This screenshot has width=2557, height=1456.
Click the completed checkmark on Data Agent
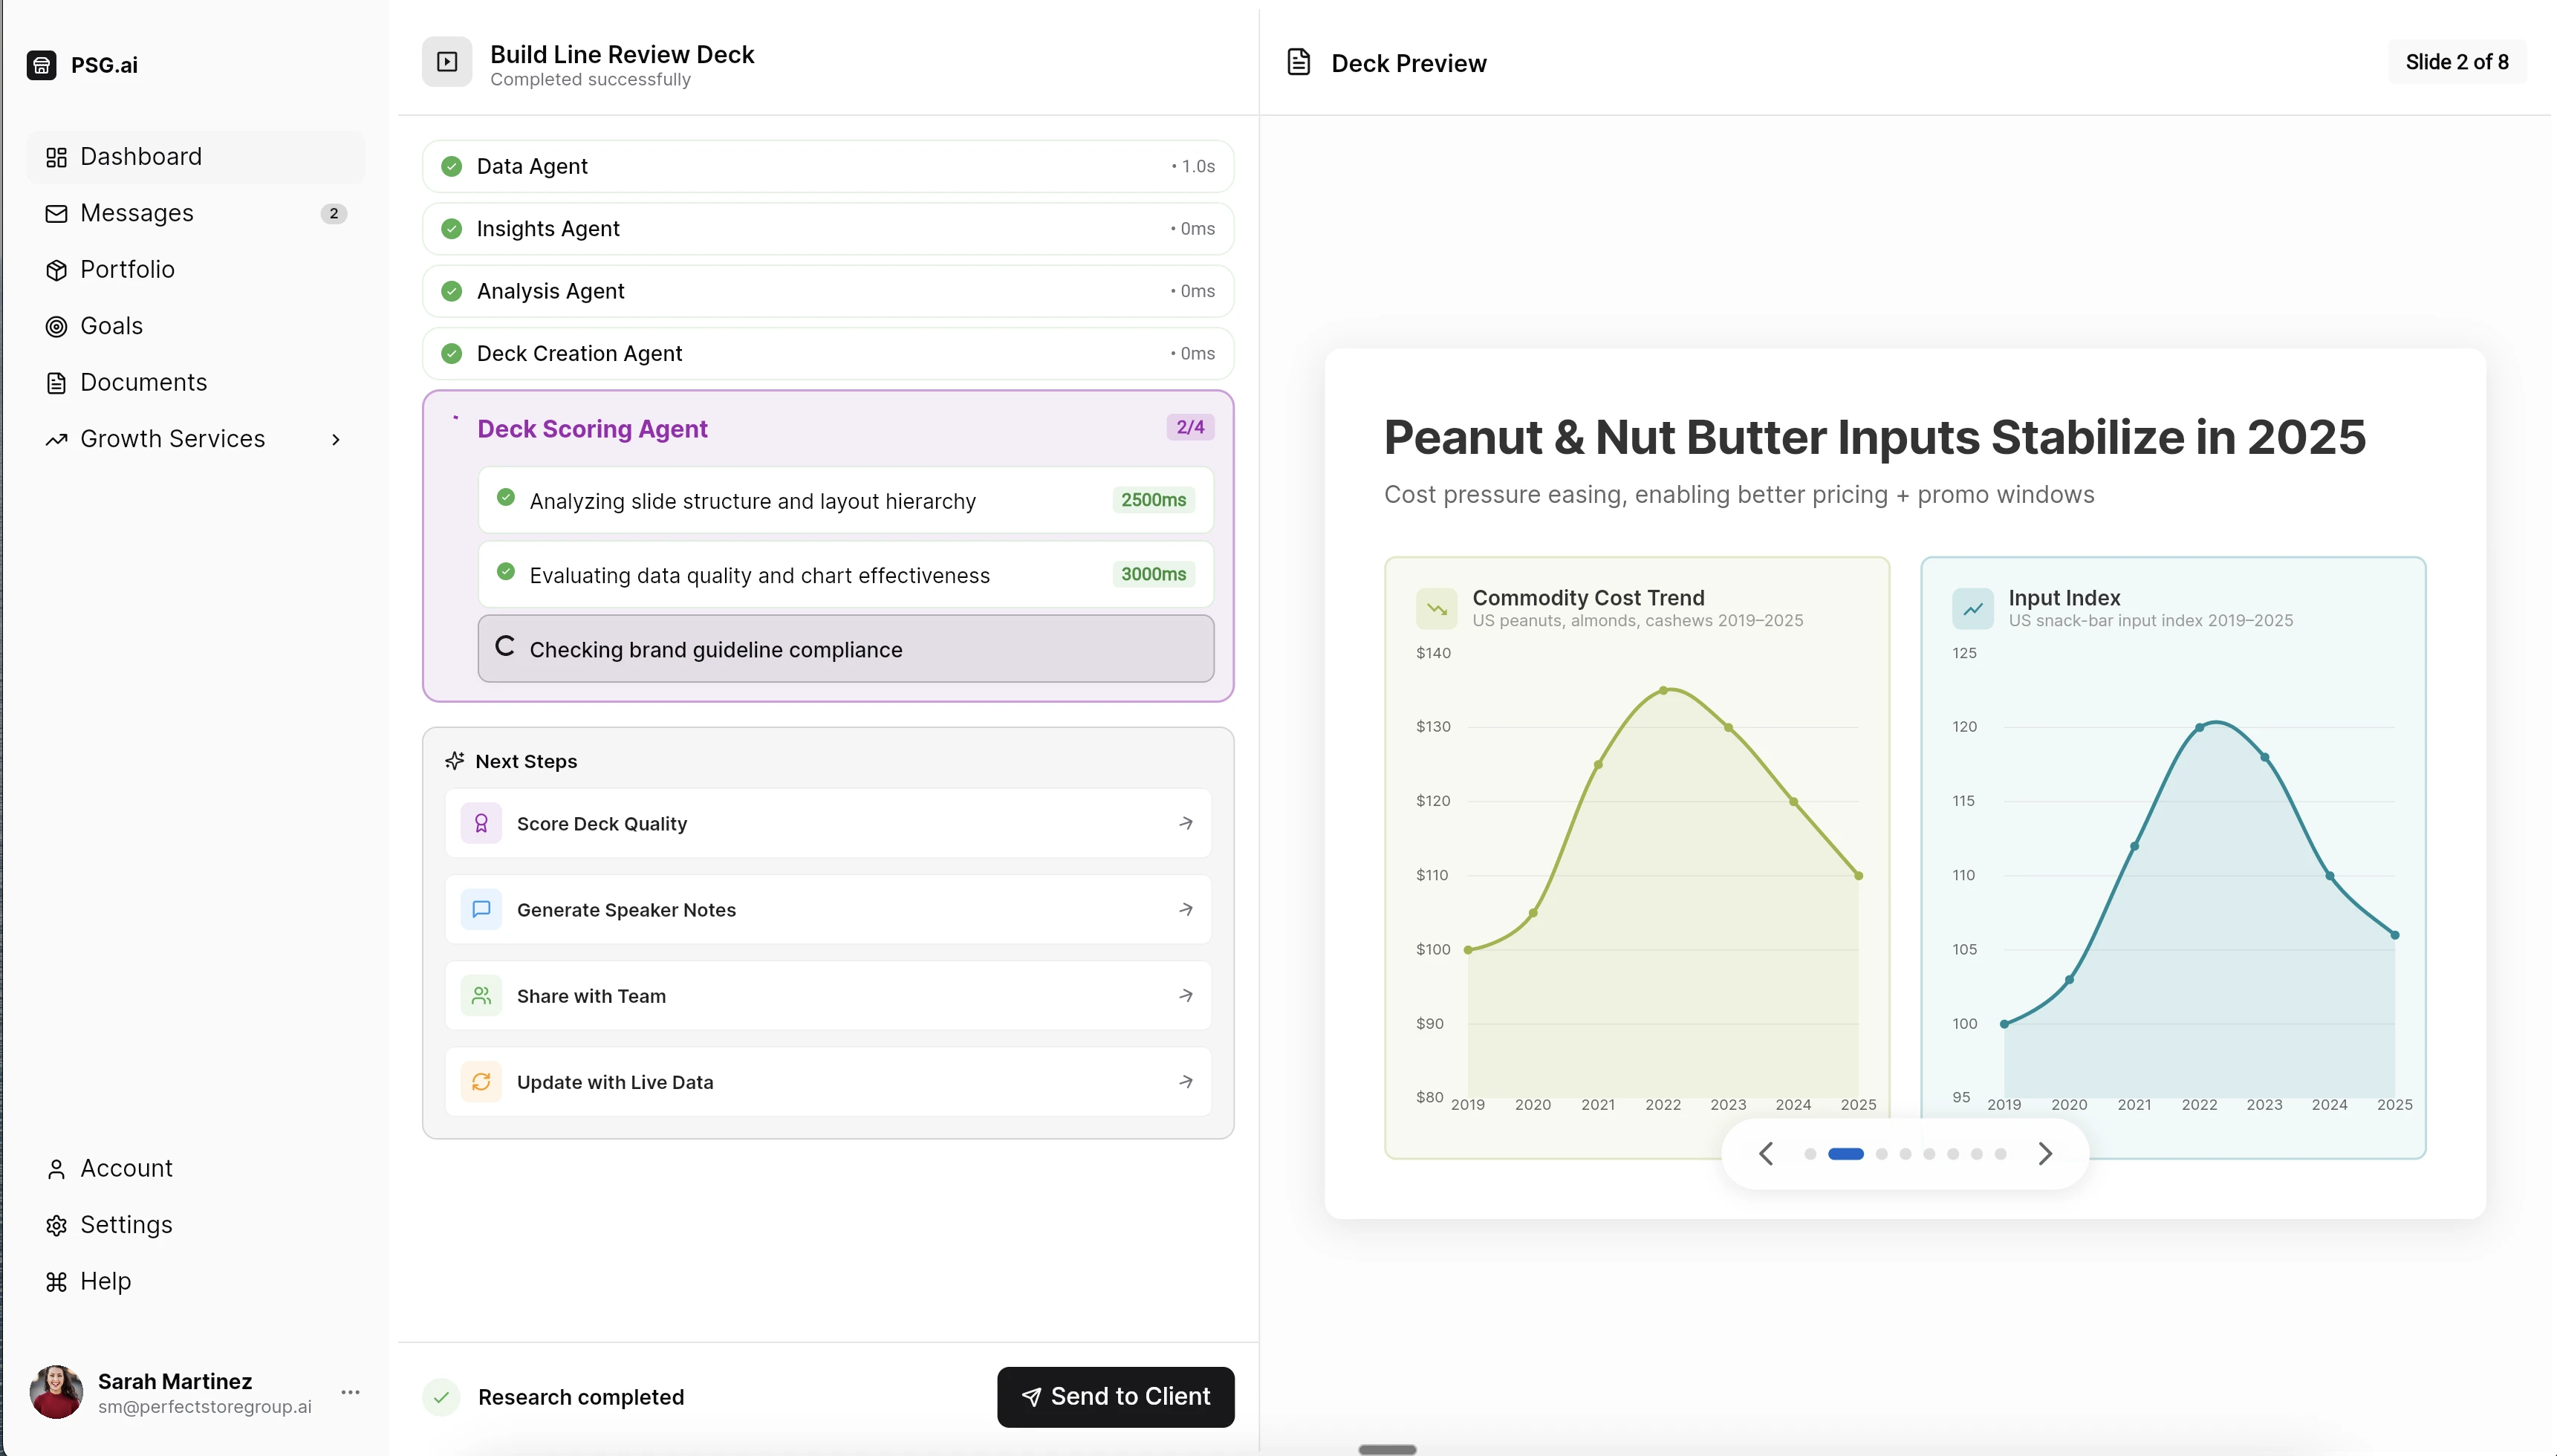point(452,166)
